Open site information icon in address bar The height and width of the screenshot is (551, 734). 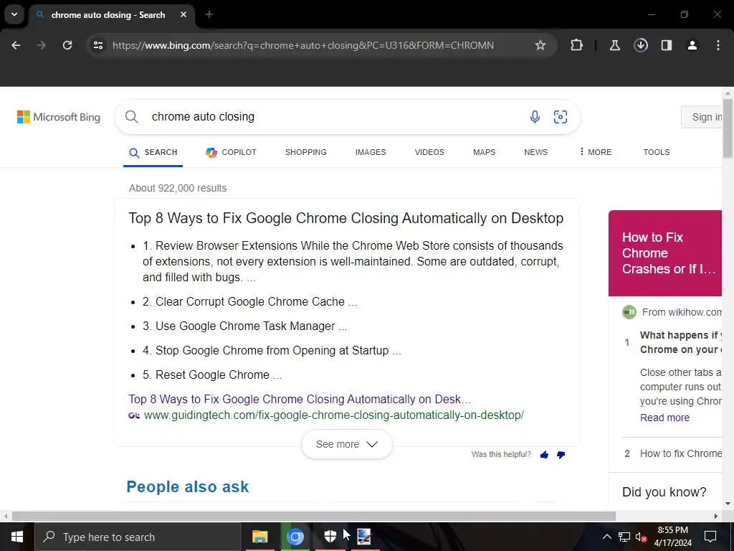point(97,45)
